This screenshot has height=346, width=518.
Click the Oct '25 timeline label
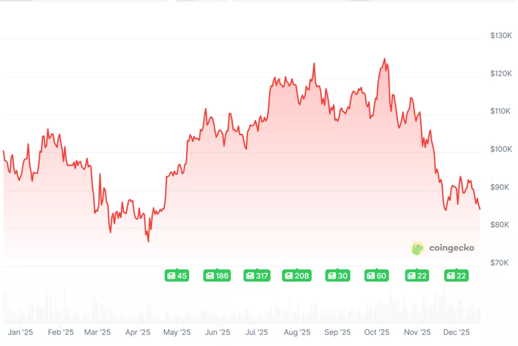pos(377,332)
